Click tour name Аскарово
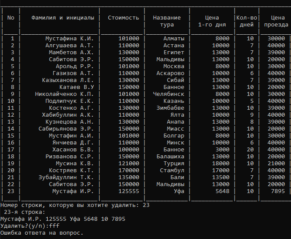The height and width of the screenshot is (239, 291). [x=170, y=73]
